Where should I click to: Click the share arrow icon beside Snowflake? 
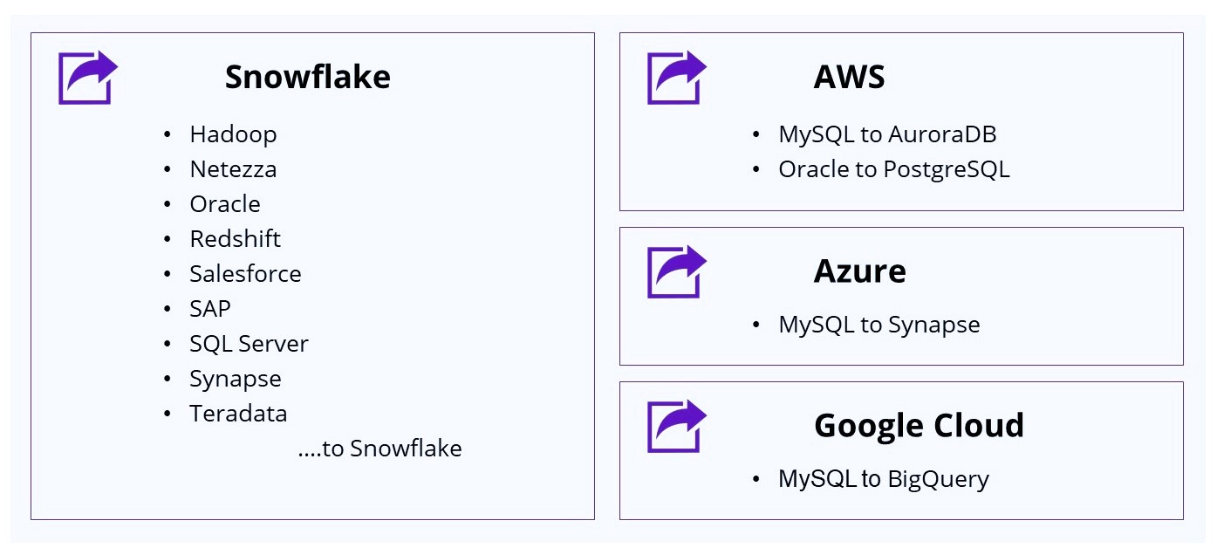(x=87, y=78)
